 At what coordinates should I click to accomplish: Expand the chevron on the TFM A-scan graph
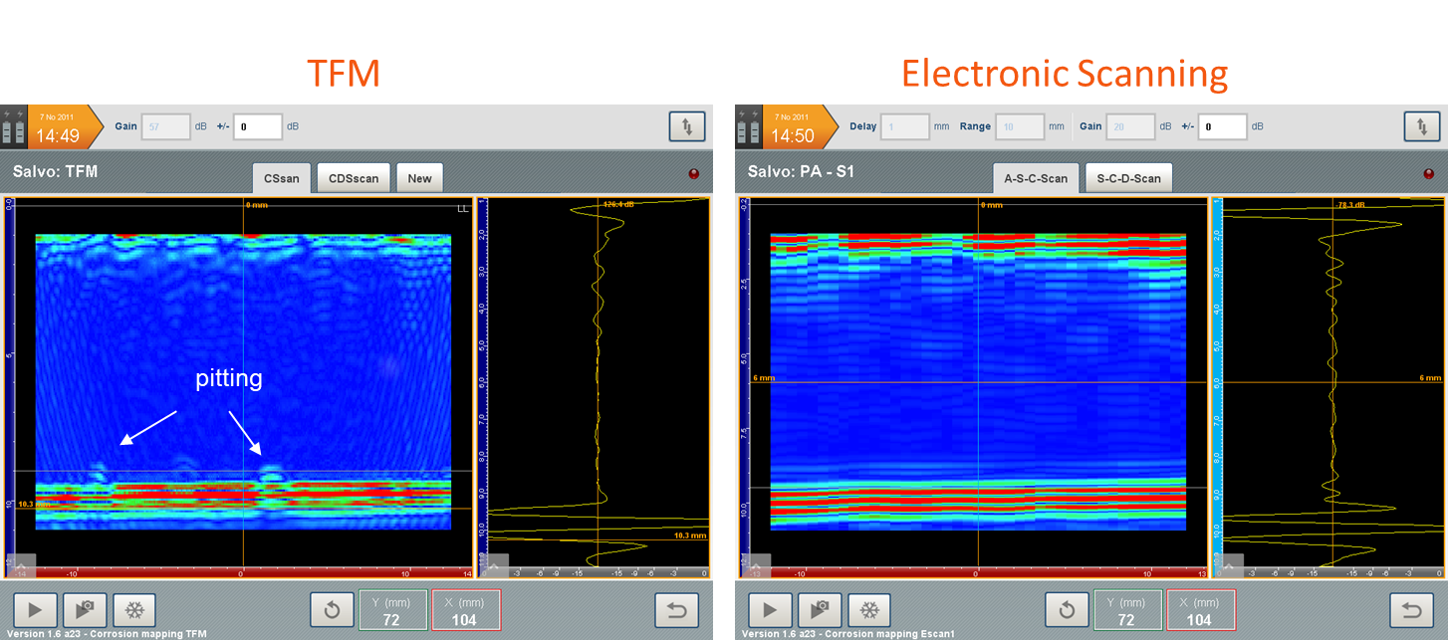click(x=494, y=566)
